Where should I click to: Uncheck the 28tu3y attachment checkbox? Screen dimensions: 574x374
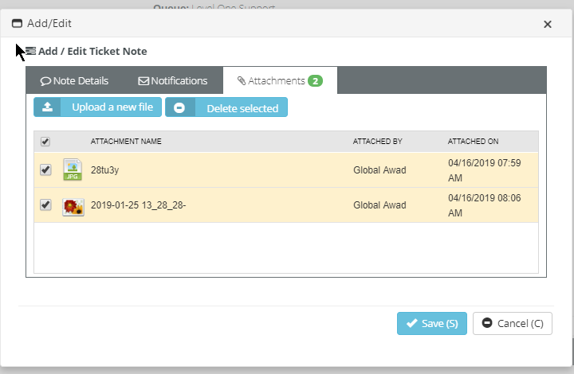click(x=45, y=169)
